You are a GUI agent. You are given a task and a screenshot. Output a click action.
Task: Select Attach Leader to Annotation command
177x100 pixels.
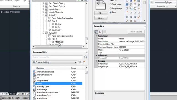tap(47, 92)
